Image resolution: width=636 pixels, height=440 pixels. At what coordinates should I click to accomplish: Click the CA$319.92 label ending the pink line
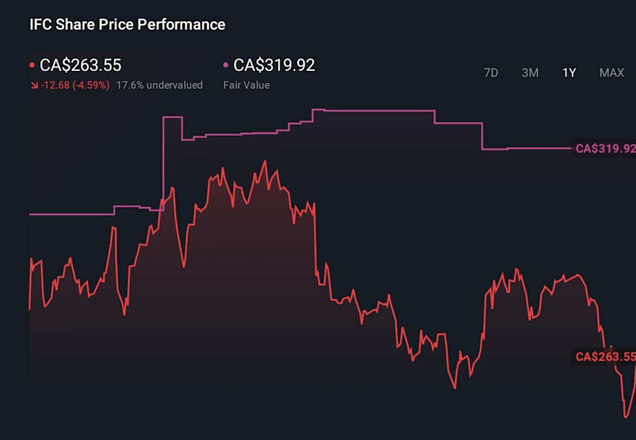[605, 148]
